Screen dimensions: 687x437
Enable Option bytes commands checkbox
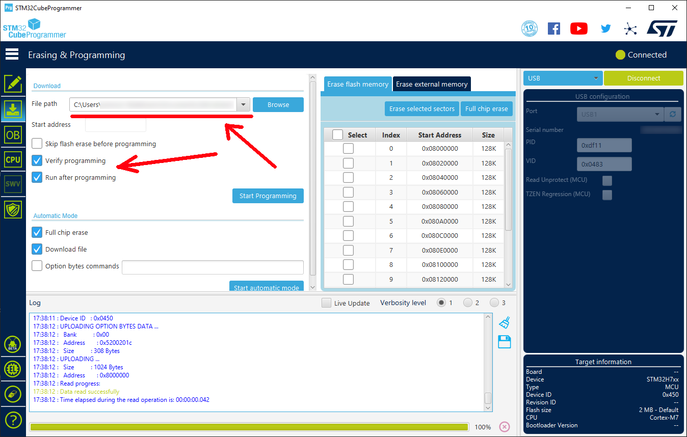click(x=37, y=266)
